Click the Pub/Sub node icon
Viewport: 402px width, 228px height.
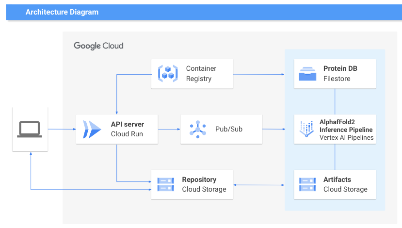pyautogui.click(x=197, y=130)
